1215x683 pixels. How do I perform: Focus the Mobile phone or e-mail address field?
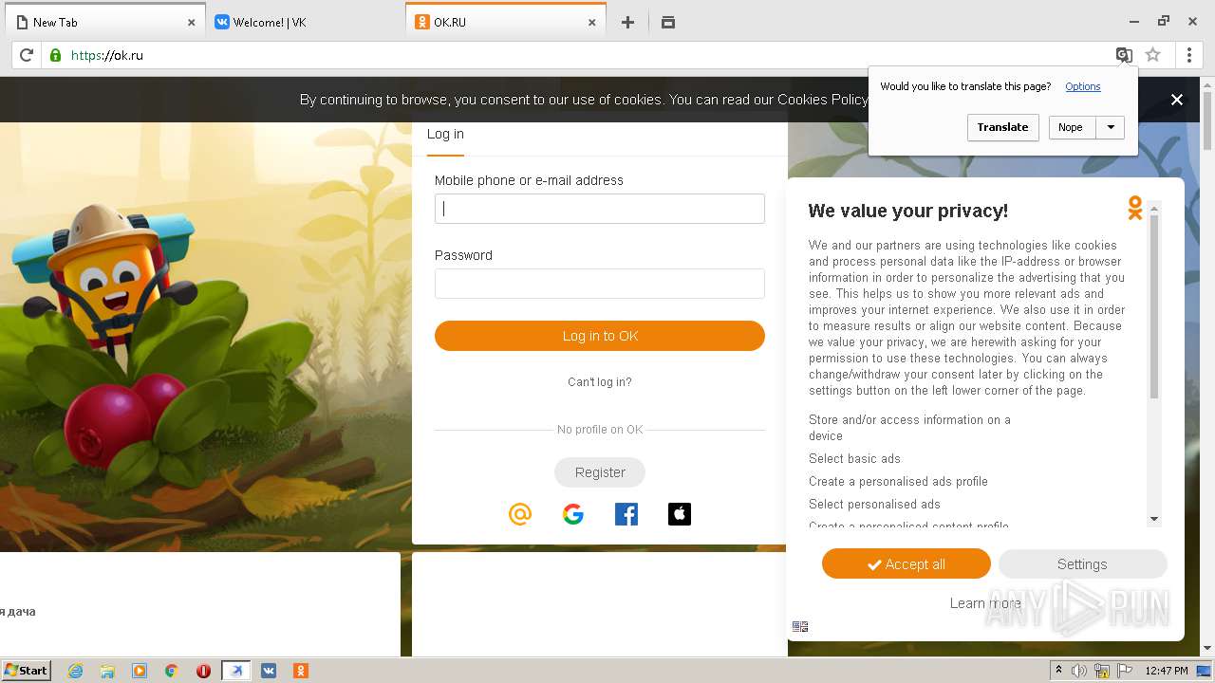pyautogui.click(x=600, y=209)
